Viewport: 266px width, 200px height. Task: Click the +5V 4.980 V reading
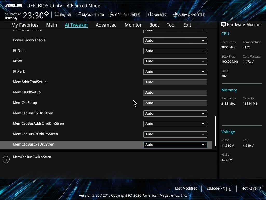click(x=248, y=145)
